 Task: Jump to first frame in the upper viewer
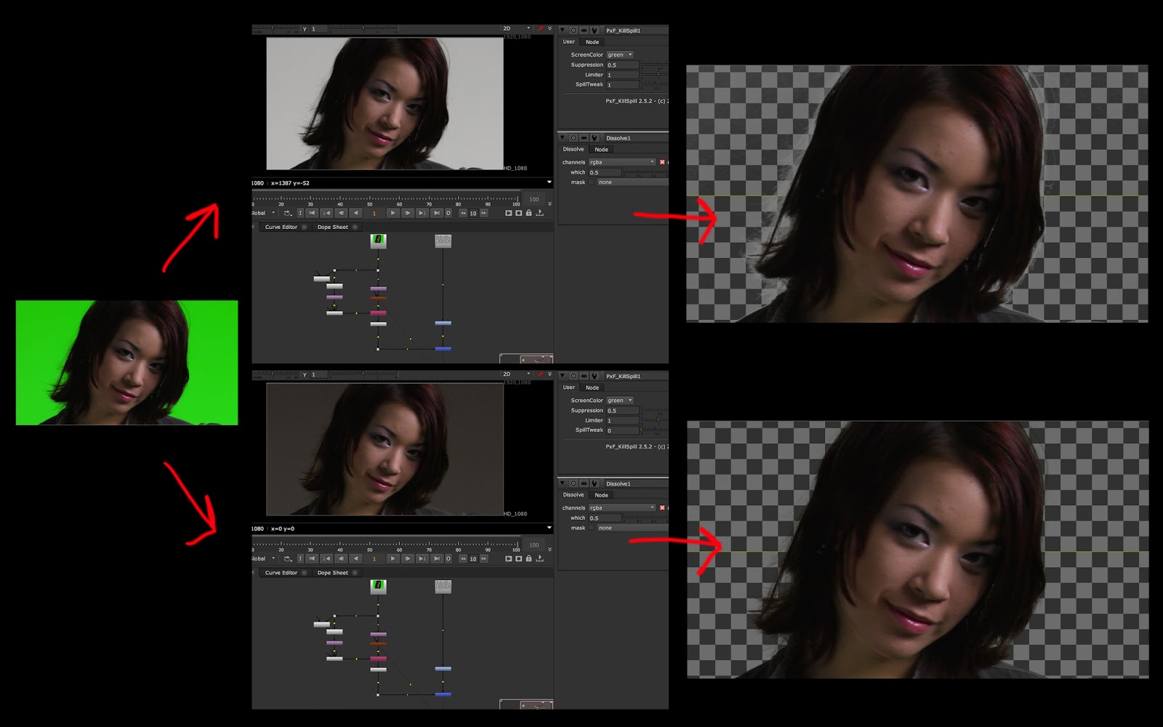point(312,213)
